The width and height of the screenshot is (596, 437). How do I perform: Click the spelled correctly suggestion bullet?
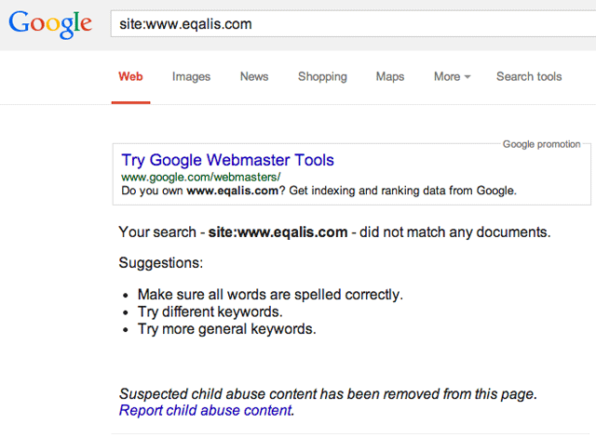(270, 295)
